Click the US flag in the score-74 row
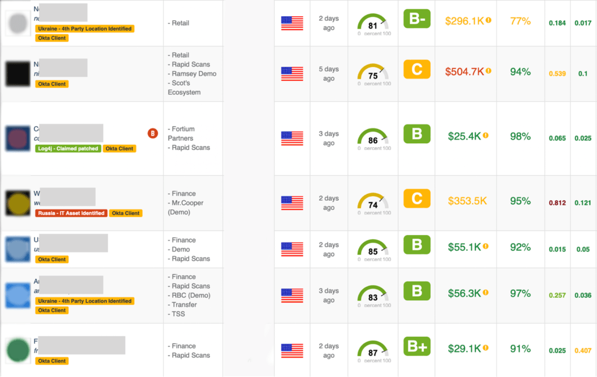Screen dimensions: 597x377 click(292, 203)
